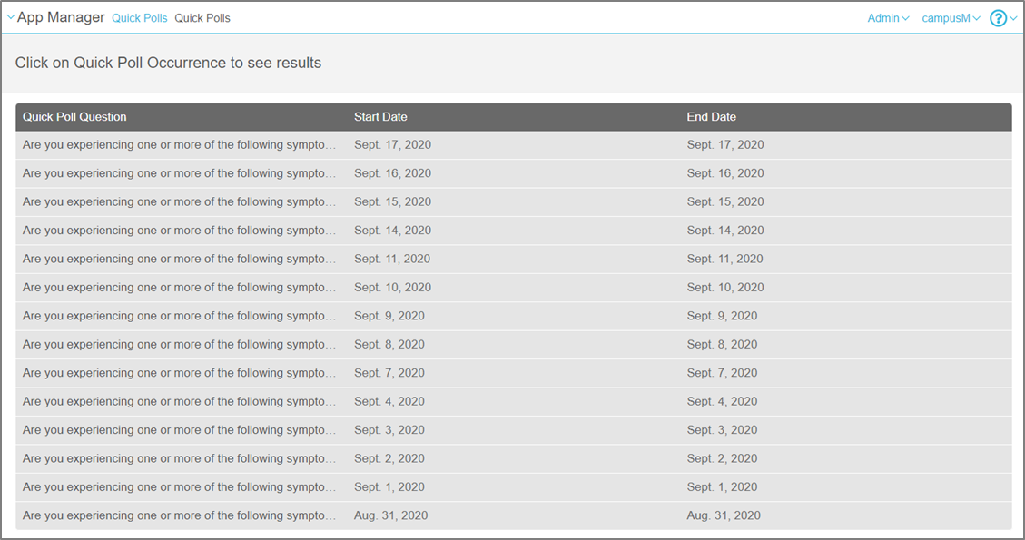
Task: Sort by Quick Poll Question column header
Action: click(x=74, y=117)
